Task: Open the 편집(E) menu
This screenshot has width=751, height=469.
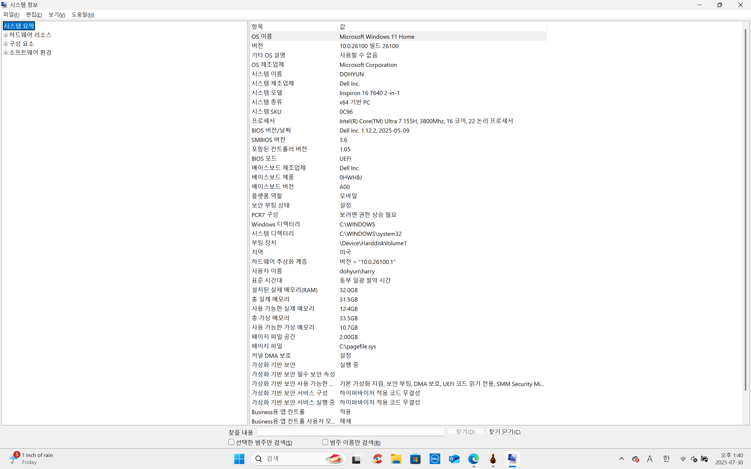Action: coord(34,15)
